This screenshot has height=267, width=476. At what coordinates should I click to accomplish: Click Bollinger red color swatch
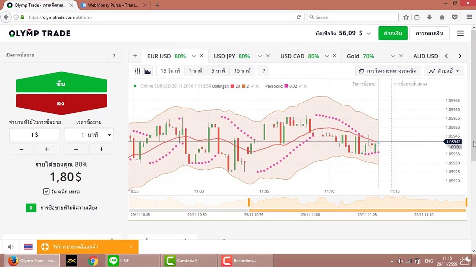coord(232,86)
